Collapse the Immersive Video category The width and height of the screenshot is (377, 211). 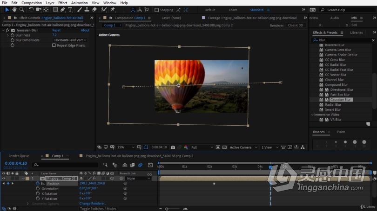[312, 115]
